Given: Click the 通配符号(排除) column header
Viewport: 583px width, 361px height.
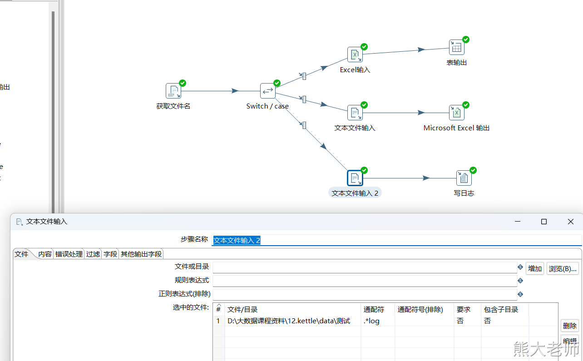Looking at the screenshot, I should click(425, 309).
